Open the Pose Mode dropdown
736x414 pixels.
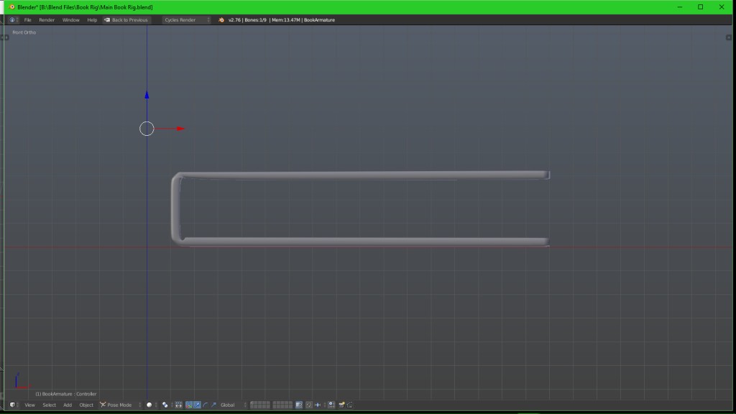coord(116,405)
